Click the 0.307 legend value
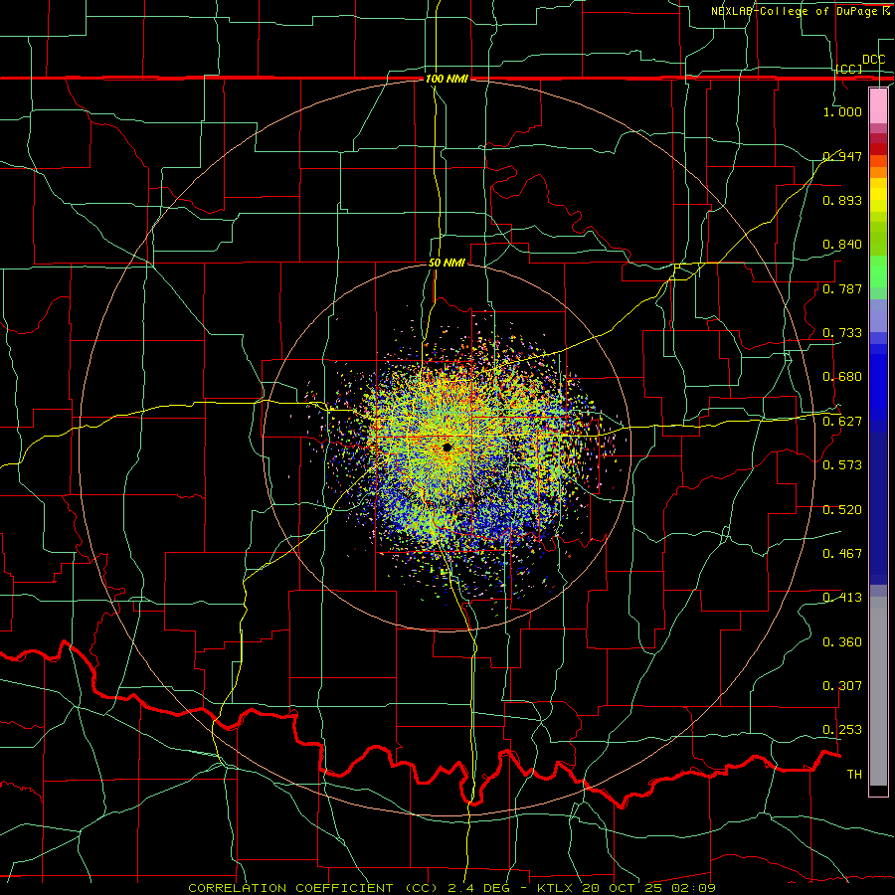 (x=842, y=685)
